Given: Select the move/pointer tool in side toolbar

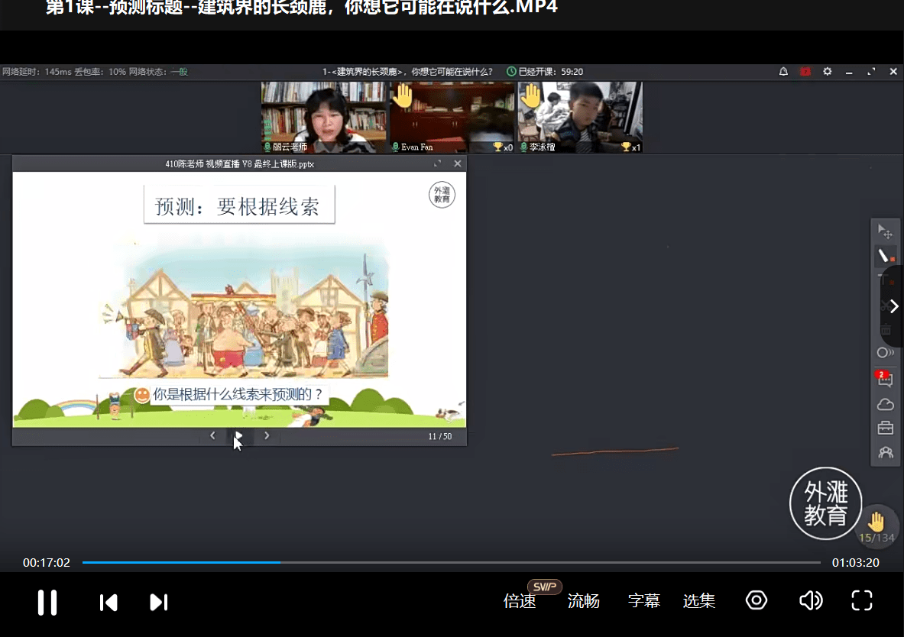Looking at the screenshot, I should [885, 231].
